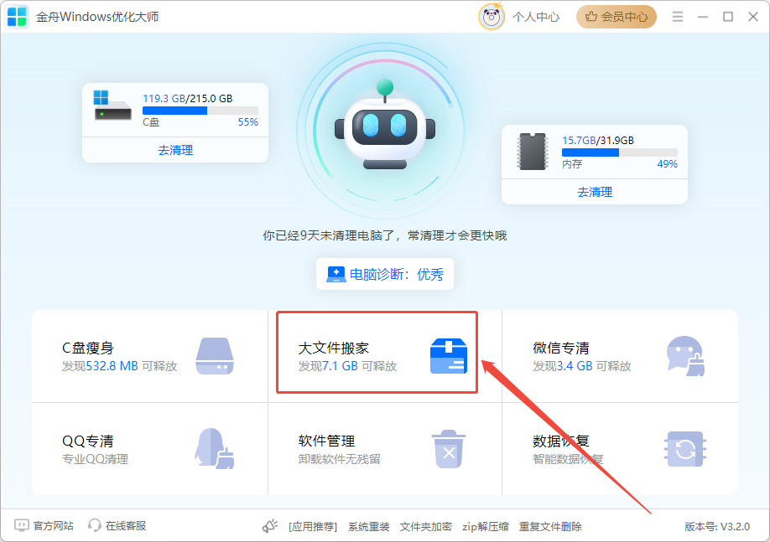Click the 版本号: V3.2.0 text
The width and height of the screenshot is (770, 542).
pos(717,526)
